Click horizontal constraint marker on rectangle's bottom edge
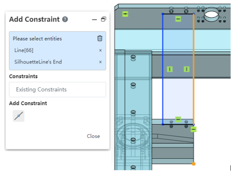 [x=178, y=119]
